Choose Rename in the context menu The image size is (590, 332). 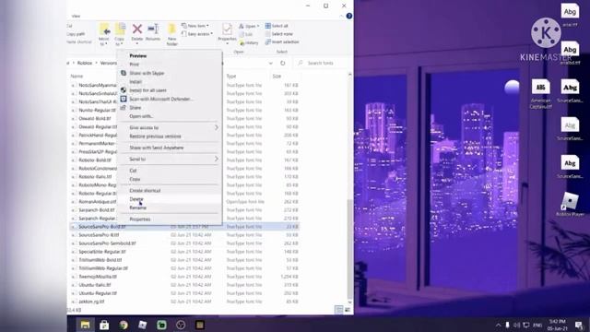click(137, 207)
